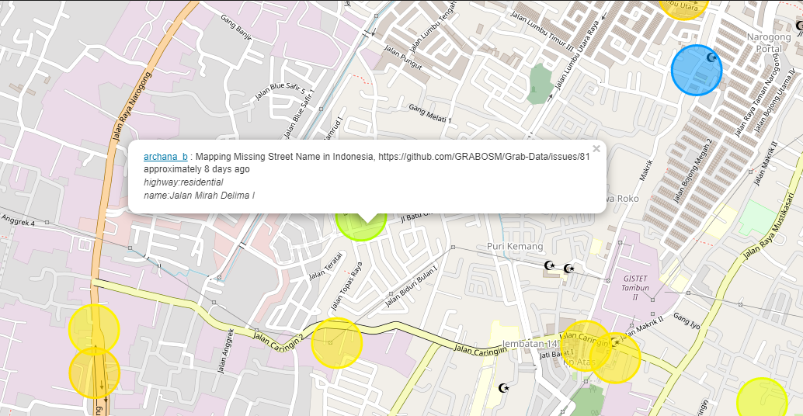803x416 pixels.
Task: Click the GISTET Tambun II label
Action: click(x=635, y=288)
